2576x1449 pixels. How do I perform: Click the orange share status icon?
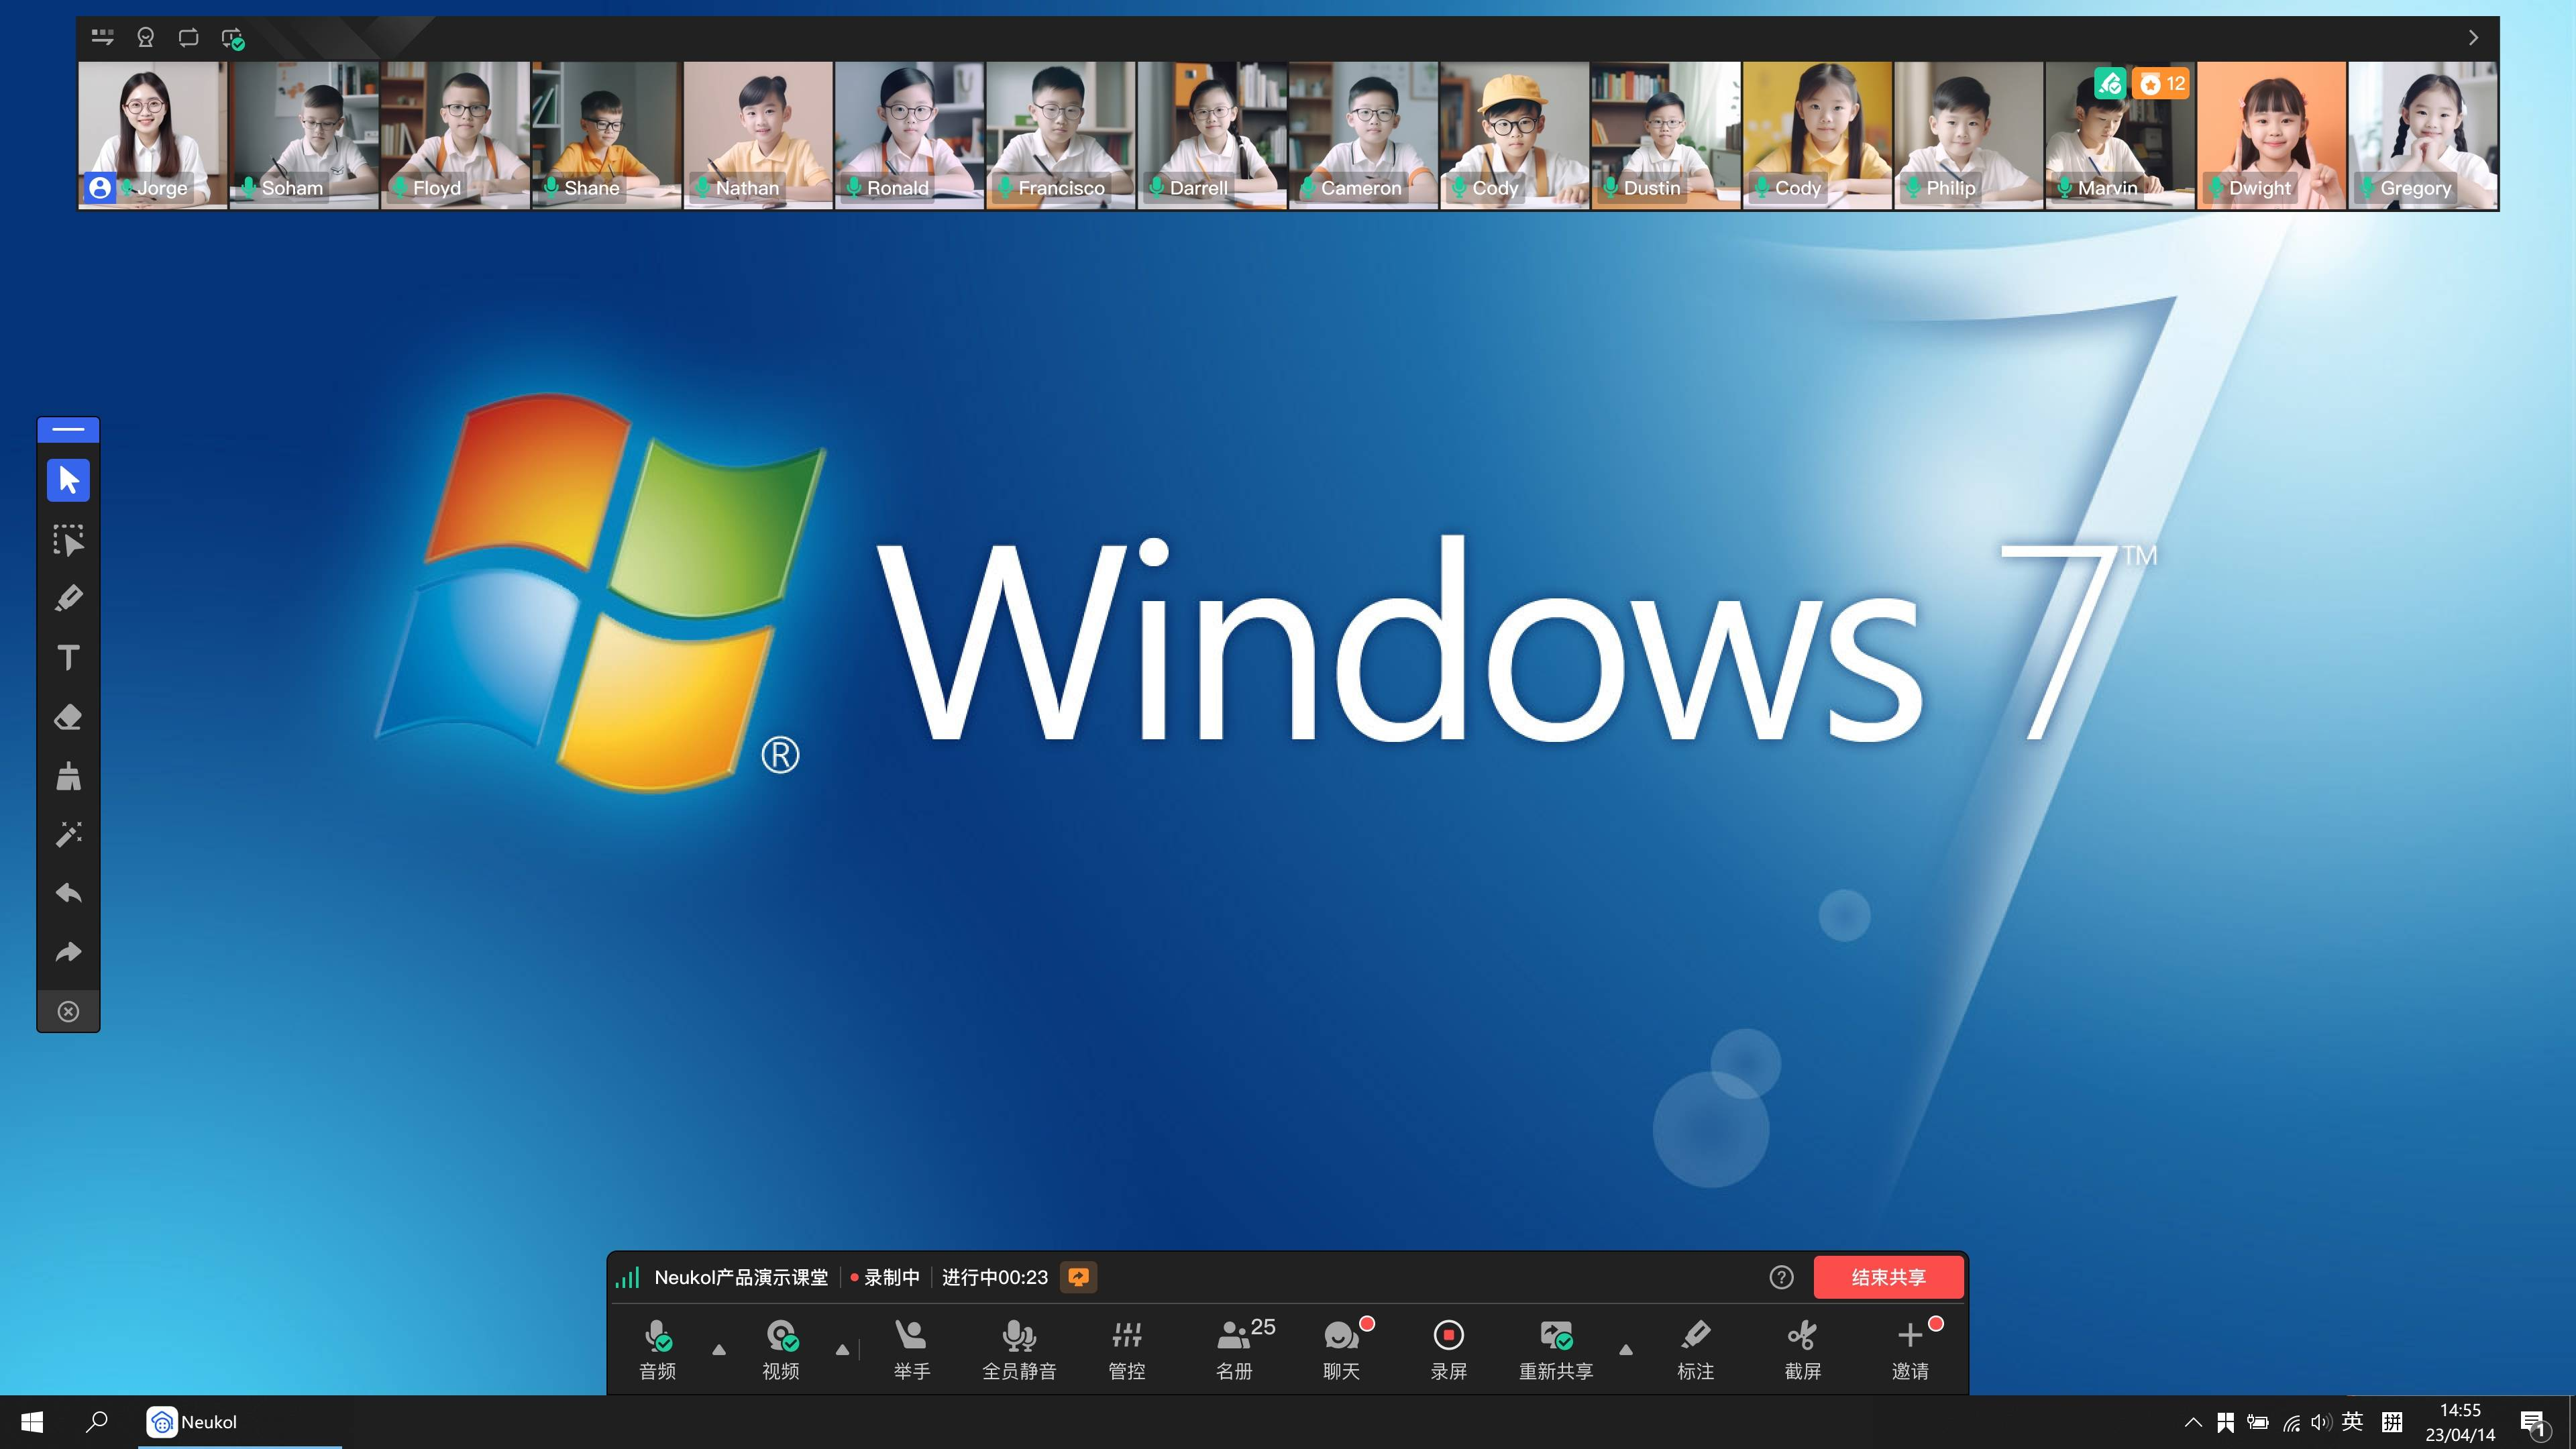pyautogui.click(x=1078, y=1277)
